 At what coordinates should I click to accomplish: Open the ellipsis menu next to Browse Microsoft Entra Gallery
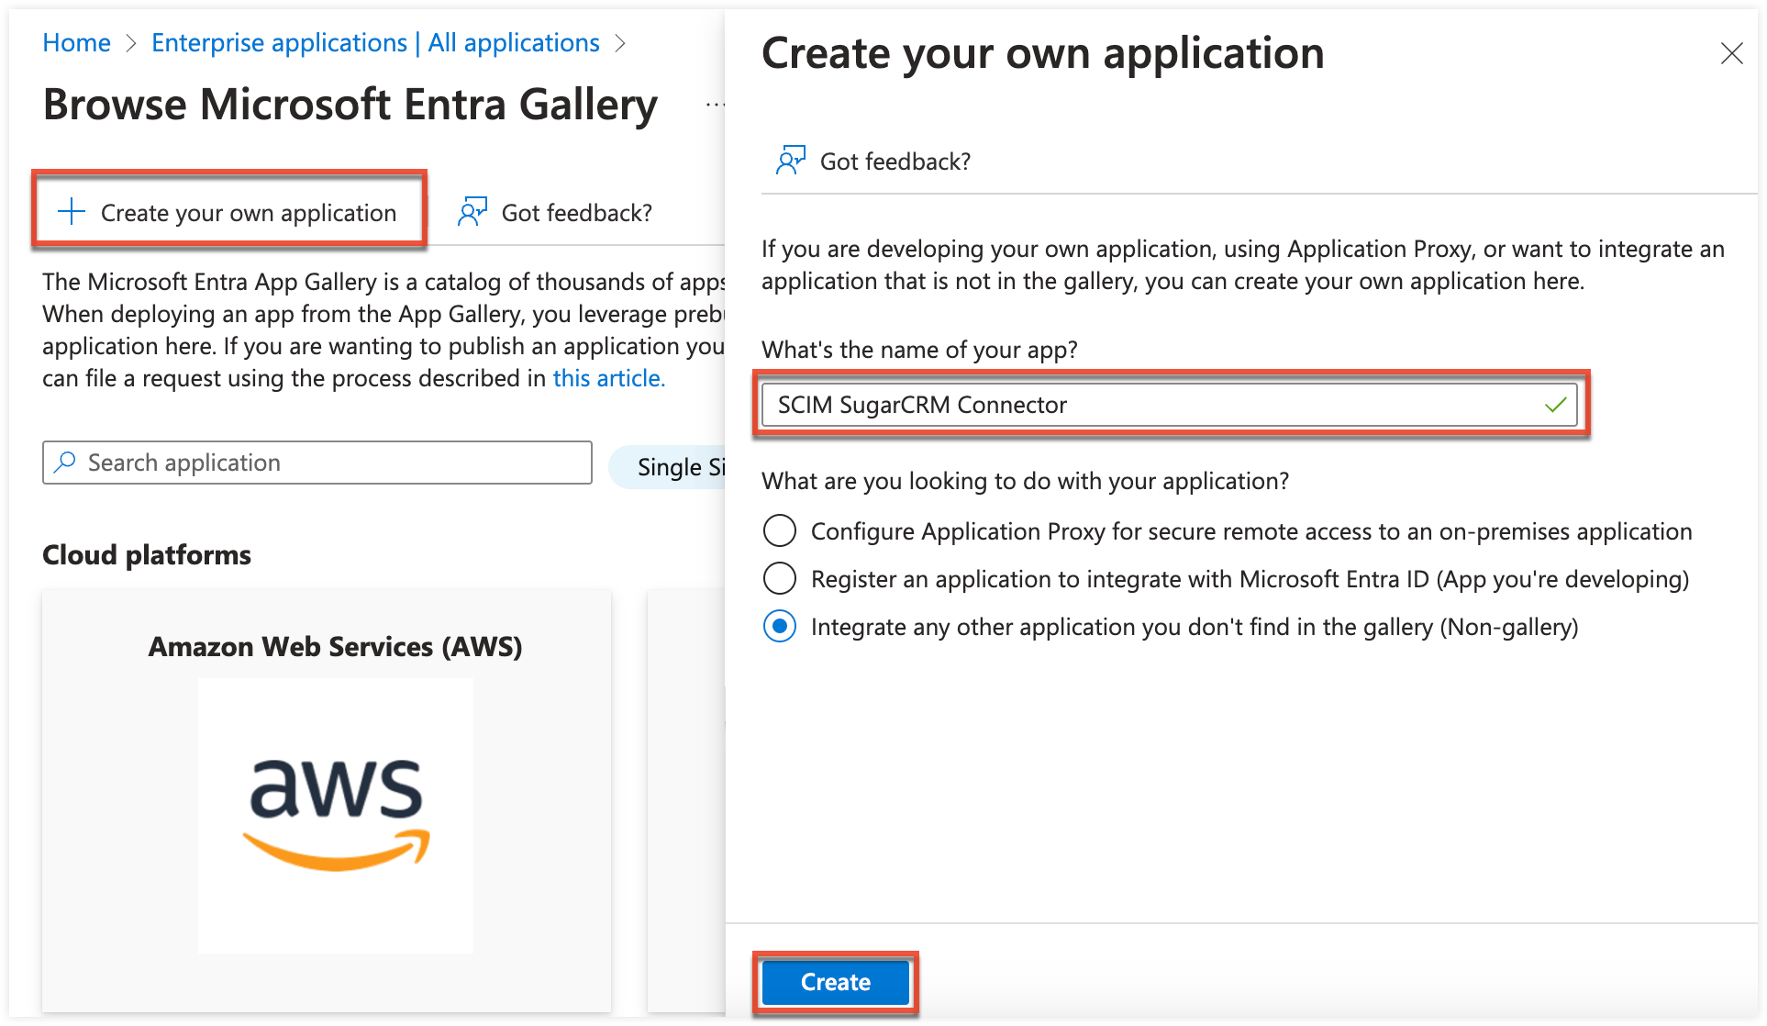point(715,104)
